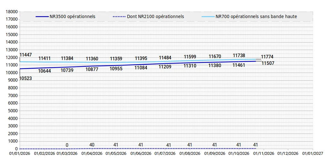
Task: Select data label 11670
Action: pyautogui.click(x=215, y=56)
